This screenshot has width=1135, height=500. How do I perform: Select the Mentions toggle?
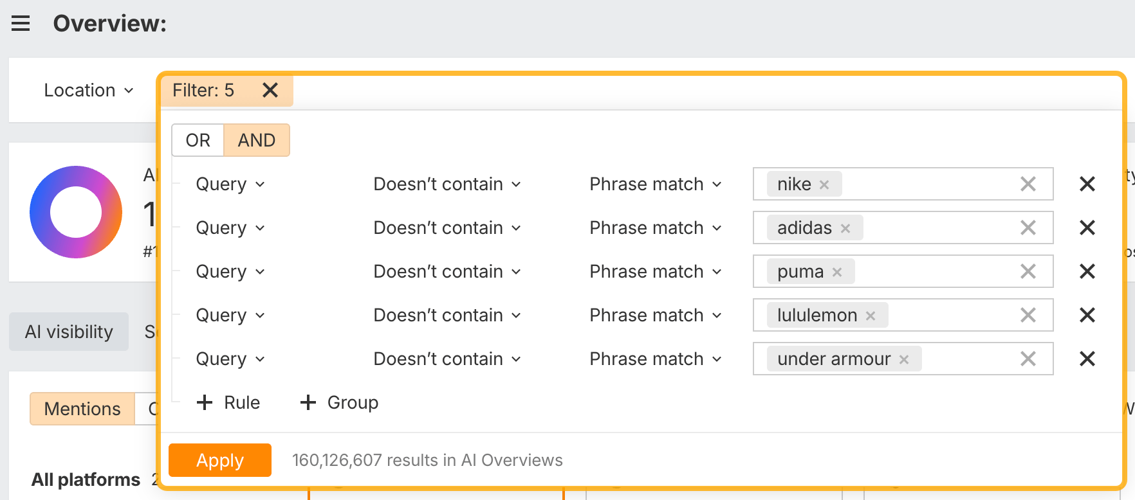[82, 409]
